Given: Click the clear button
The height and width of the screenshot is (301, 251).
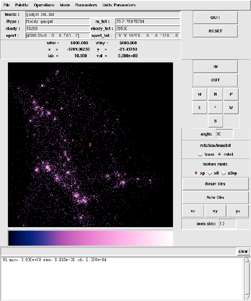Looking at the screenshot, I should pyautogui.click(x=243, y=251).
